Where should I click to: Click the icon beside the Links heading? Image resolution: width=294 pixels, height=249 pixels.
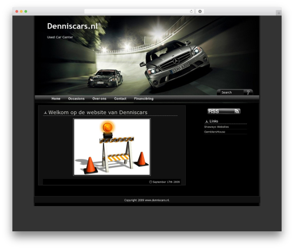click(206, 121)
